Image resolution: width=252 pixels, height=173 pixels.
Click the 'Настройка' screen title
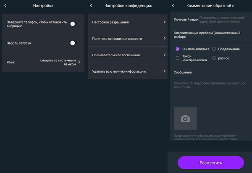click(x=43, y=5)
